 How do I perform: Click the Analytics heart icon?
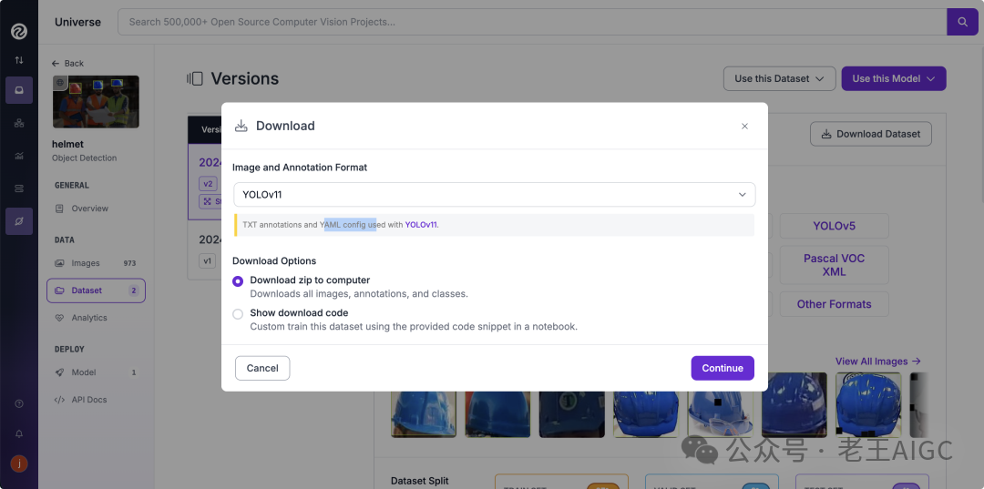[x=59, y=318]
